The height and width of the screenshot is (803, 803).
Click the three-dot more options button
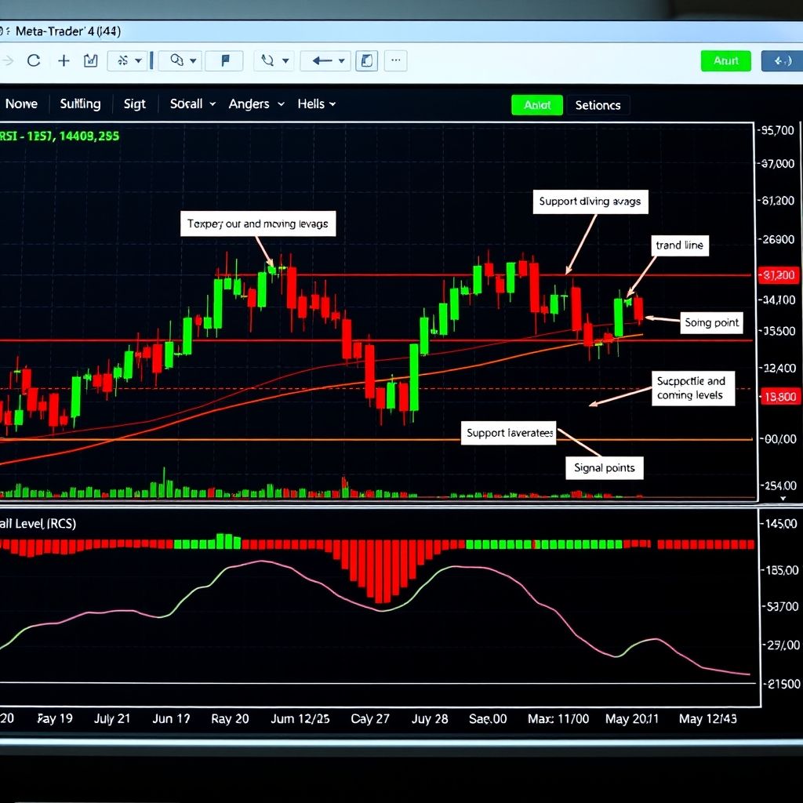coord(395,60)
